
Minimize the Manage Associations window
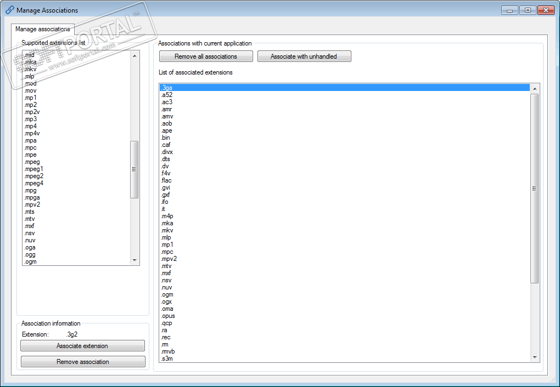(x=509, y=10)
